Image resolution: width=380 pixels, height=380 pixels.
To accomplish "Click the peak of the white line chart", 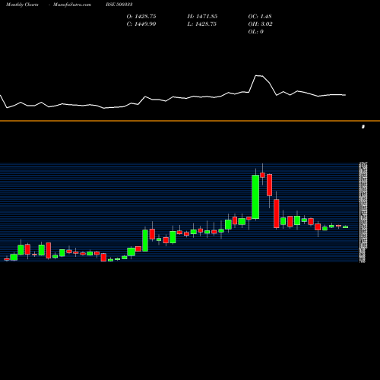I will pyautogui.click(x=256, y=75).
